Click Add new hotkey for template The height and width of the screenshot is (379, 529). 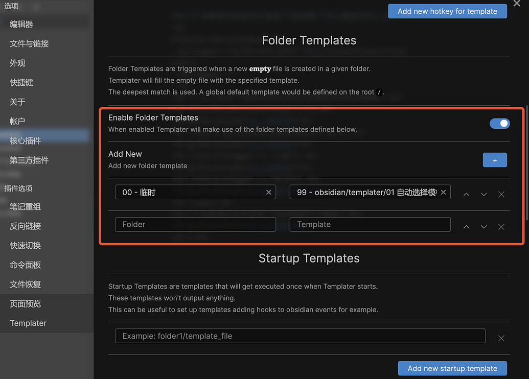447,11
